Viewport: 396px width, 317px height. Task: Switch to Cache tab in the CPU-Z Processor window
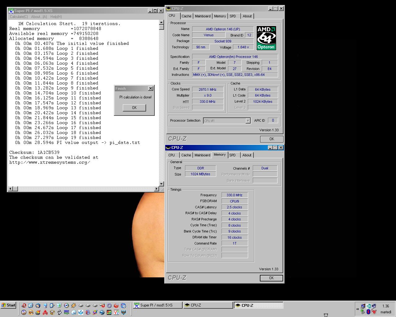point(186,16)
